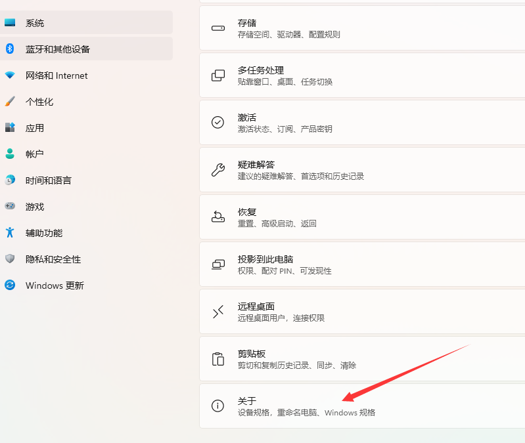525x443 pixels.
Task: Select 游戏 label in sidebar
Action: [35, 207]
